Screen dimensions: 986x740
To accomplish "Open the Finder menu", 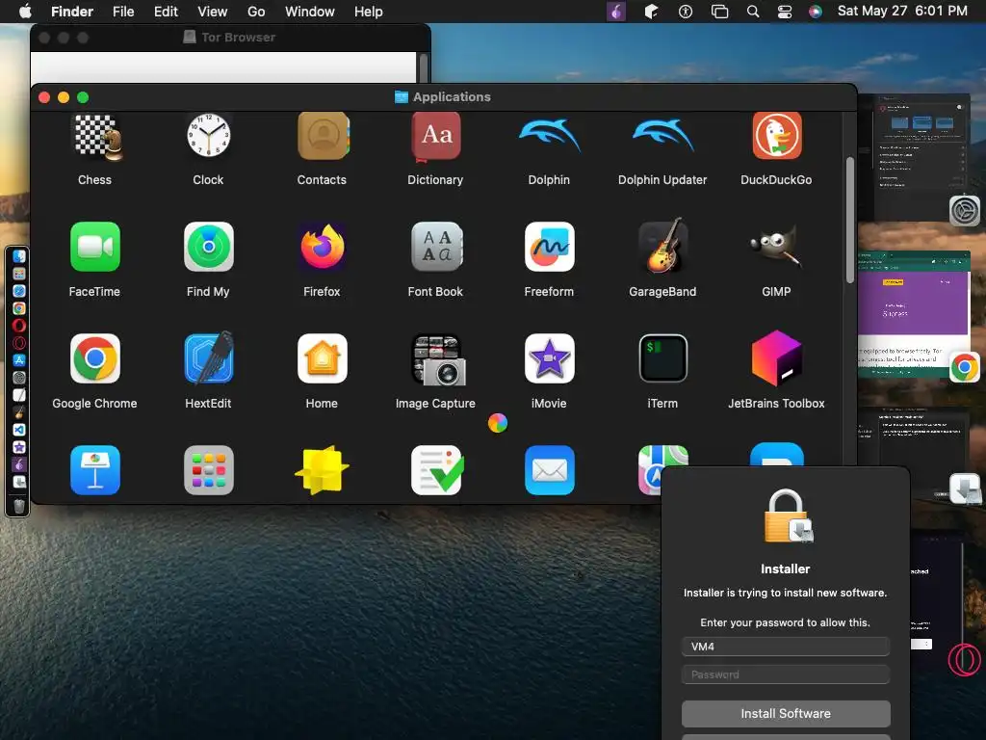I will [x=71, y=12].
